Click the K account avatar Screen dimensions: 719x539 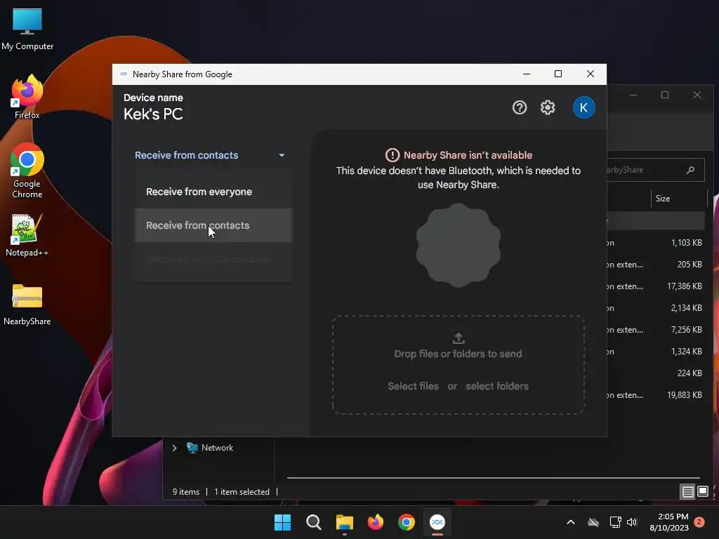tap(583, 107)
